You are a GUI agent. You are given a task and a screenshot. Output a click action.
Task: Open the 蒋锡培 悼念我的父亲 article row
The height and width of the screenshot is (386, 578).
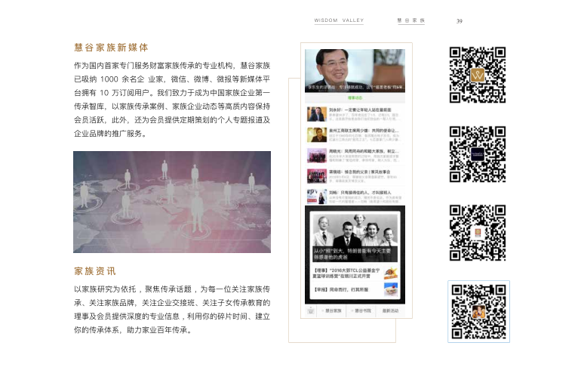pos(355,176)
